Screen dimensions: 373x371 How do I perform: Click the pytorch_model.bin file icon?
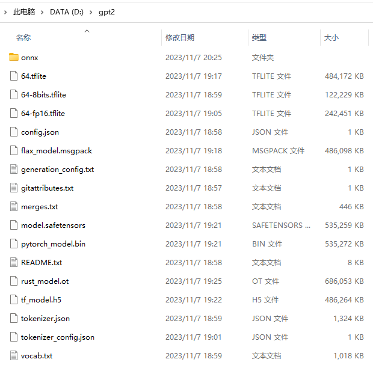(x=14, y=244)
